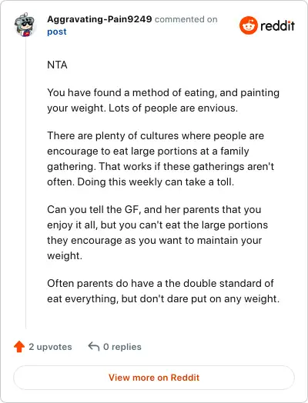Open the Aggravating-Pain9249 username link
This screenshot has height=403, width=308.
point(99,19)
